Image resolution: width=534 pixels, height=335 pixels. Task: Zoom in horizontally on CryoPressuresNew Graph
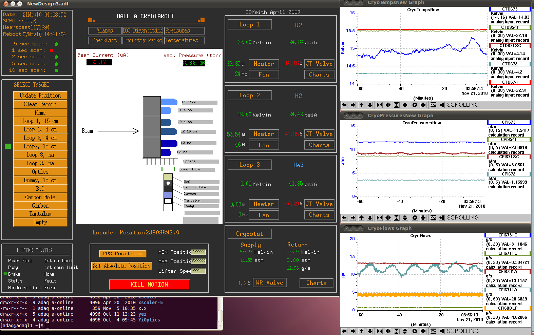[380, 218]
